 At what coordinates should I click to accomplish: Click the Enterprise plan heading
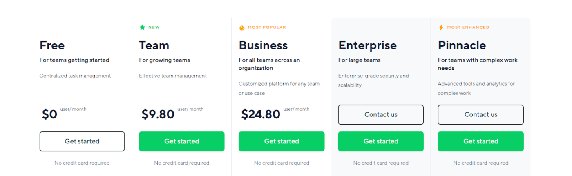coord(367,45)
